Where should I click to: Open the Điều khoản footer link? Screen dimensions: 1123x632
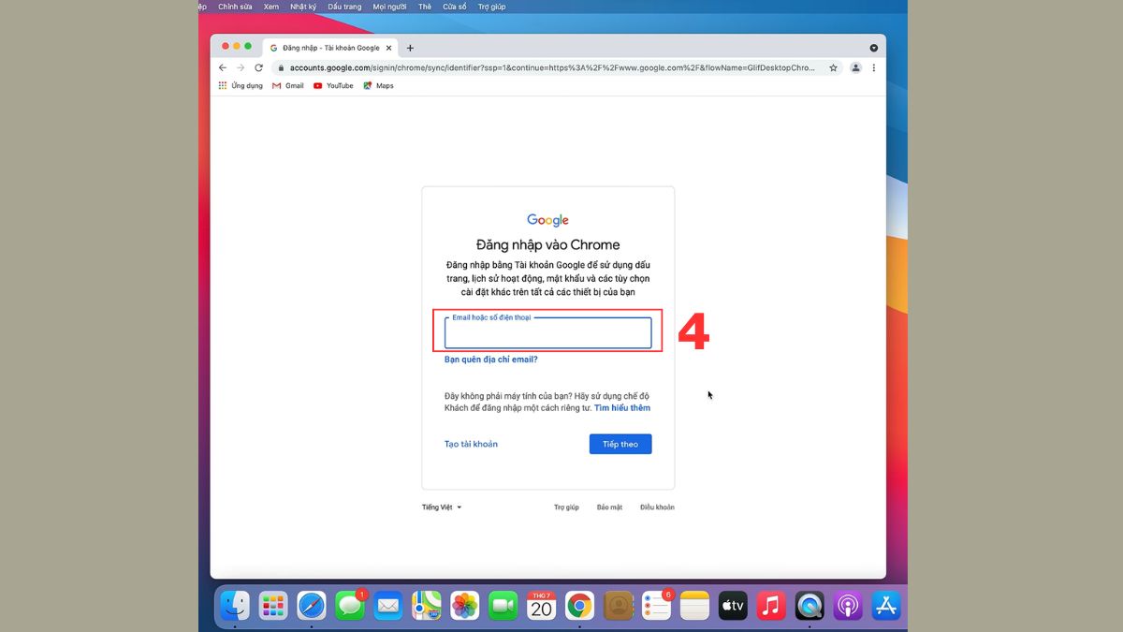coord(657,507)
